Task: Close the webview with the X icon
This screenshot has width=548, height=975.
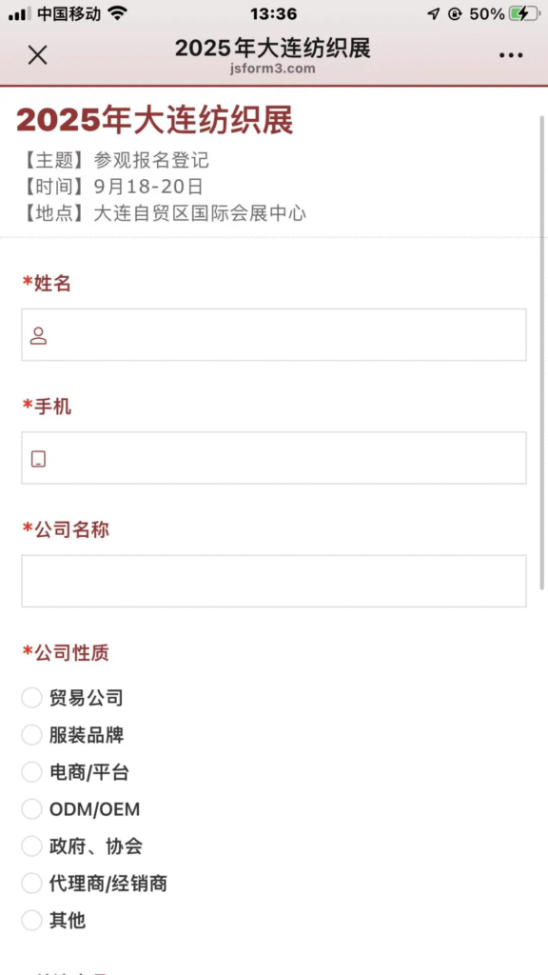Action: [x=38, y=54]
